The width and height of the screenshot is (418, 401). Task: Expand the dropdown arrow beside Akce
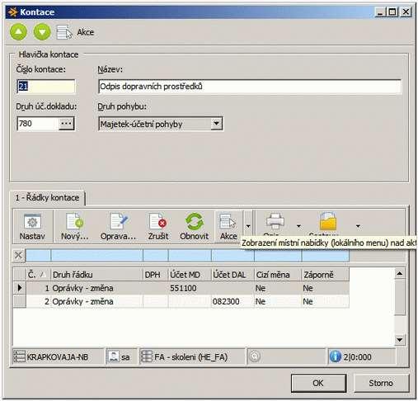[248, 226]
